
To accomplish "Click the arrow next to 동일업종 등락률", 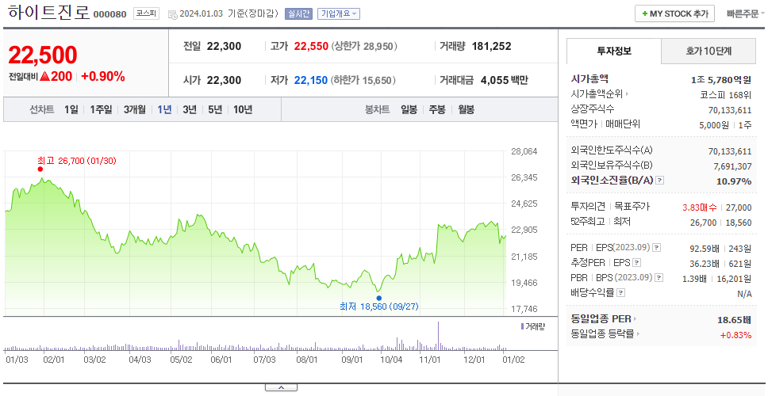I will pyautogui.click(x=638, y=334).
